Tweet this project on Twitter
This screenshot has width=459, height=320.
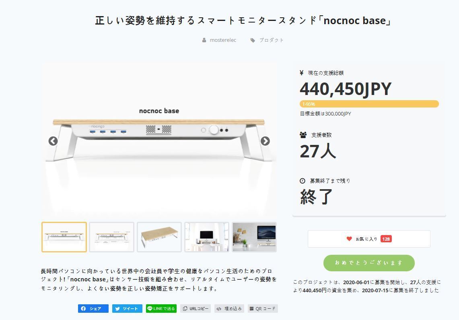pyautogui.click(x=127, y=309)
